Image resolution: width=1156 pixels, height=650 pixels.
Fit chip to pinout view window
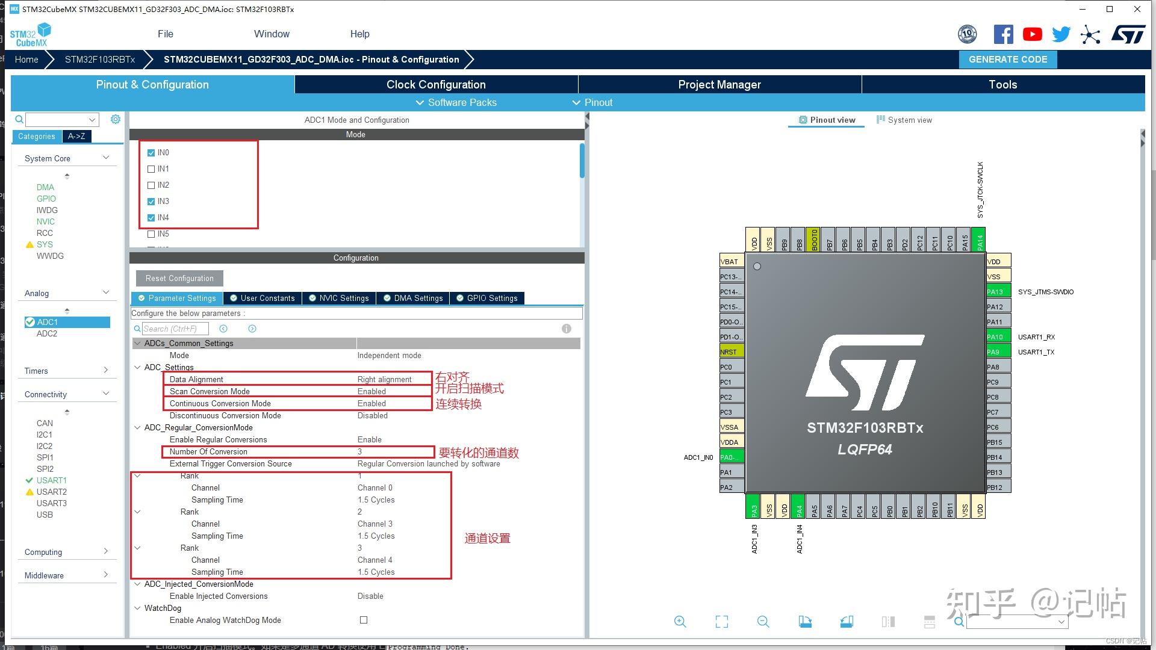tap(722, 622)
